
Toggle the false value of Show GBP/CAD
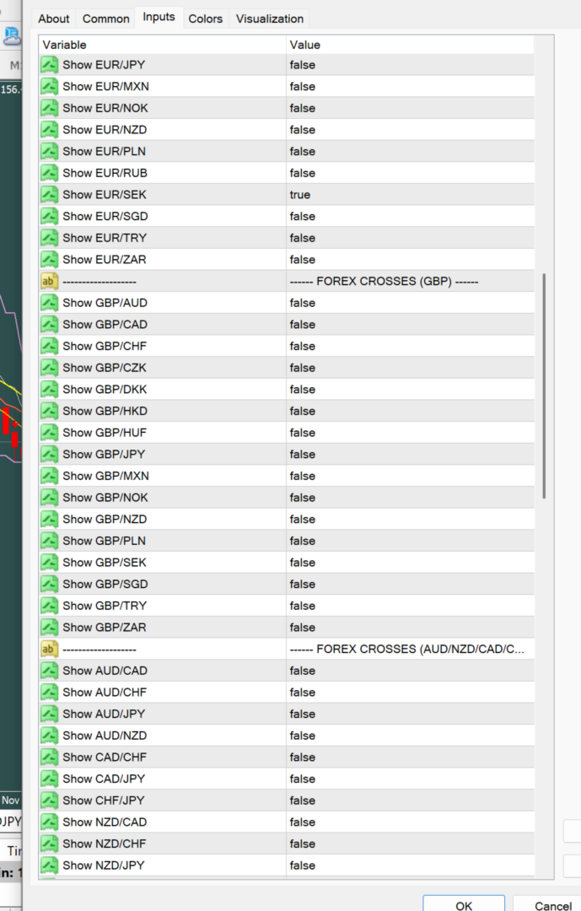(303, 324)
